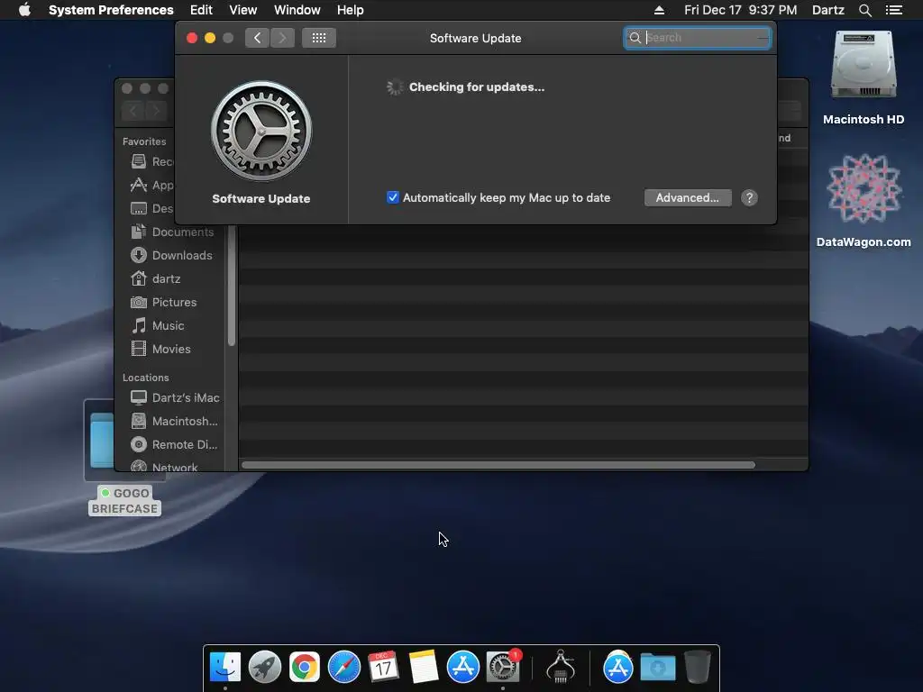Viewport: 923px width, 692px height.
Task: Open Safari from the Dock
Action: [x=343, y=668]
